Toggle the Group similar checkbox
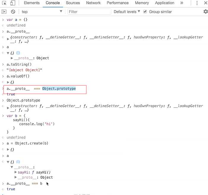 click(145, 12)
